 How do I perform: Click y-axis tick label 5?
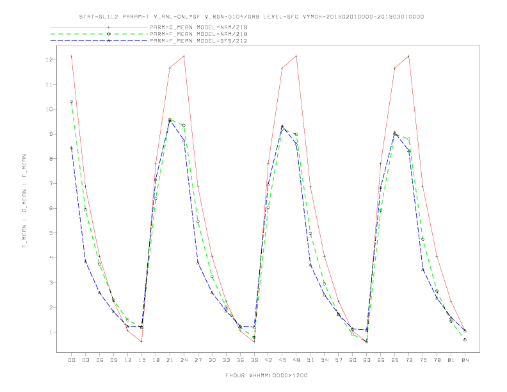point(51,233)
